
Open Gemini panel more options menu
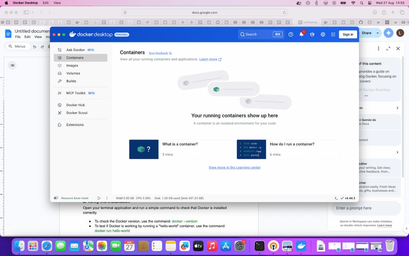(x=379, y=48)
